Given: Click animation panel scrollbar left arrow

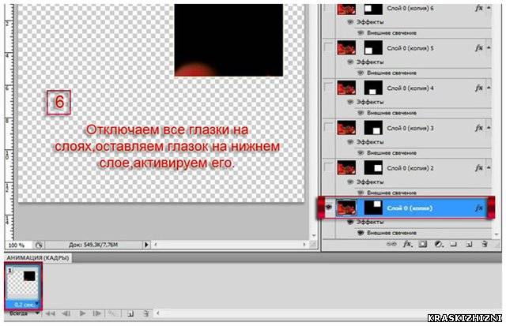Looking at the screenshot, I should (157, 313).
